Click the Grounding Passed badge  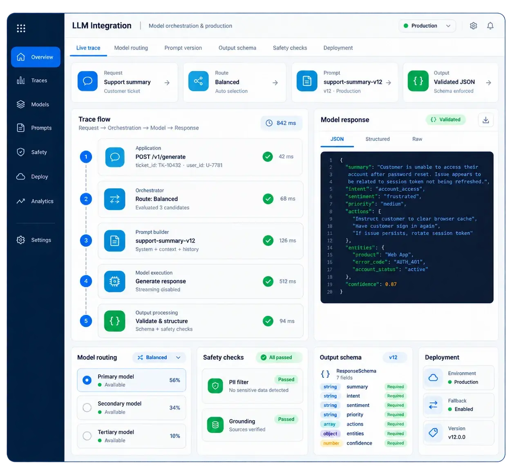(286, 419)
